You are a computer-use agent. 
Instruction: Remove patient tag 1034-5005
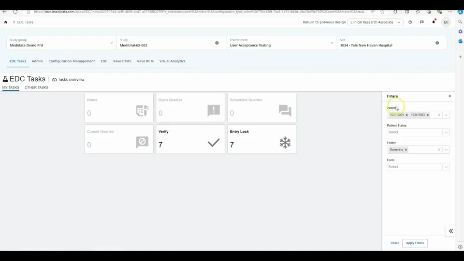(x=406, y=115)
